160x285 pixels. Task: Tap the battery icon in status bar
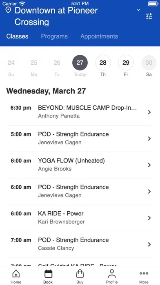(x=153, y=4)
